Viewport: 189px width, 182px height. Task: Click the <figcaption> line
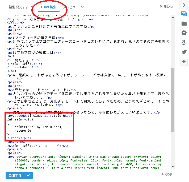coord(51,19)
